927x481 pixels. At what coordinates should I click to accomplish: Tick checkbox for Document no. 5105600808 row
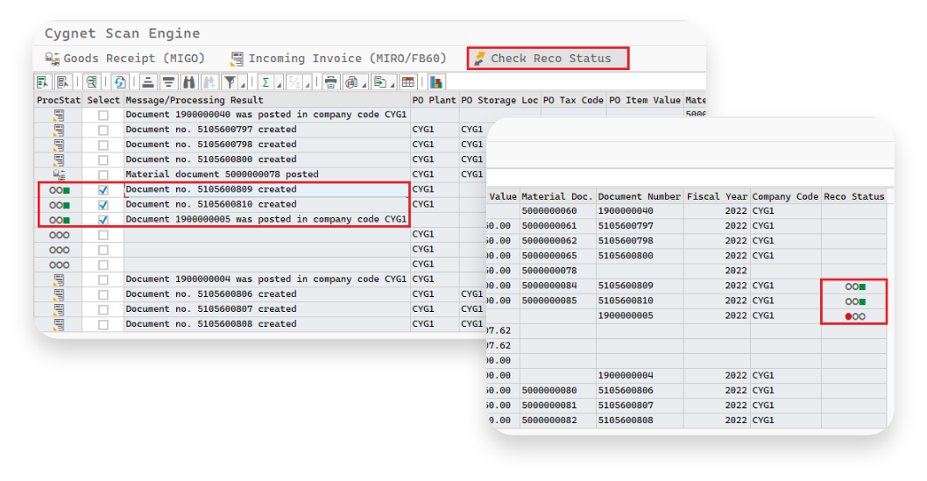point(103,324)
